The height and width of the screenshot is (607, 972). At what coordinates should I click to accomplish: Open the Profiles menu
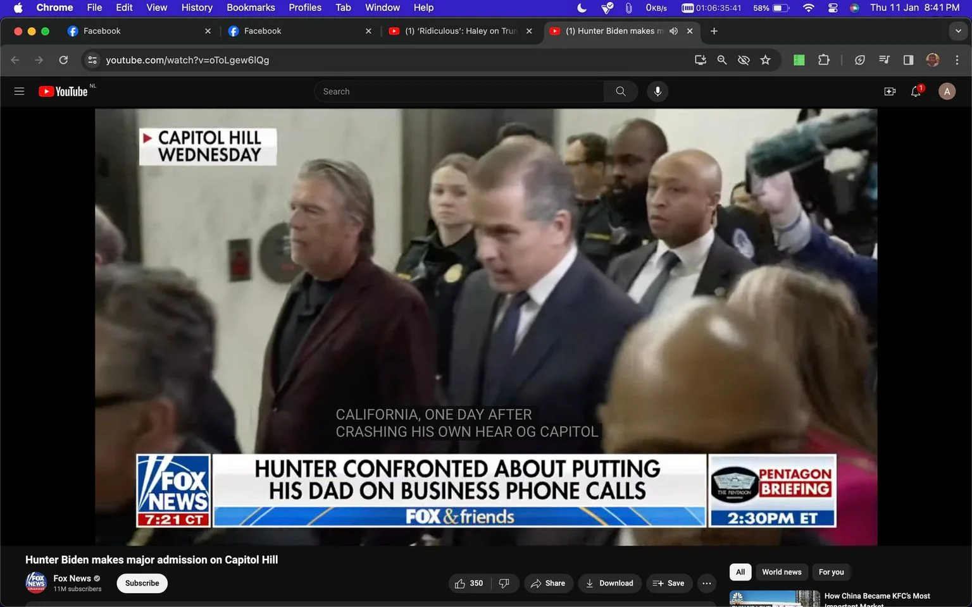pos(305,8)
